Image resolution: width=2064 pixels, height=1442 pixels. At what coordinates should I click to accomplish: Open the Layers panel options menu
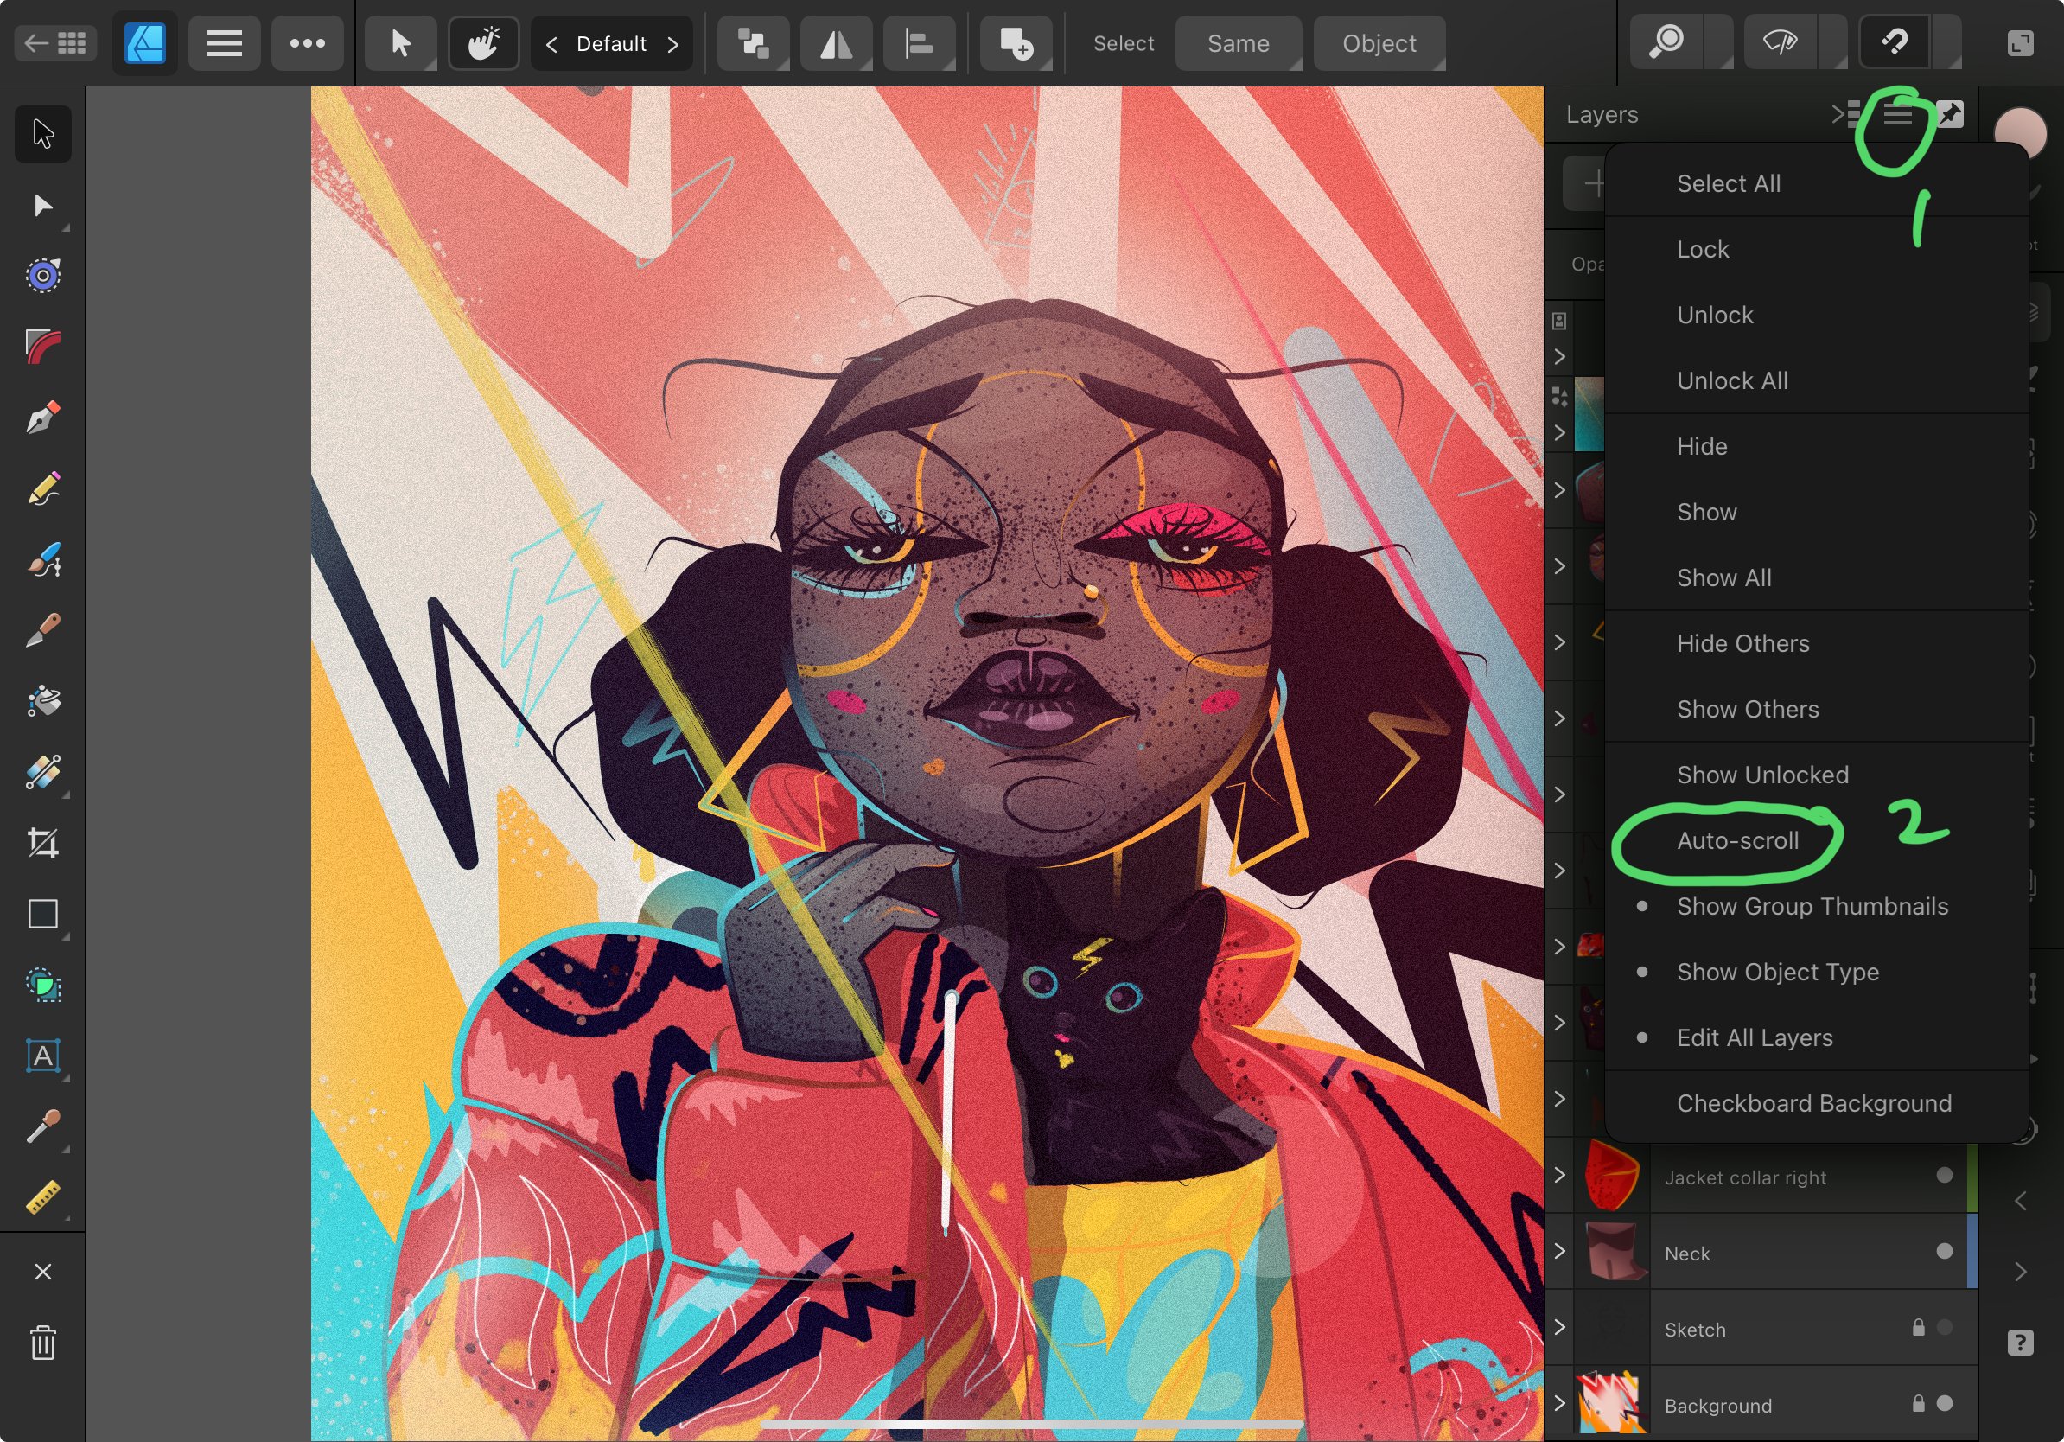(x=1898, y=114)
